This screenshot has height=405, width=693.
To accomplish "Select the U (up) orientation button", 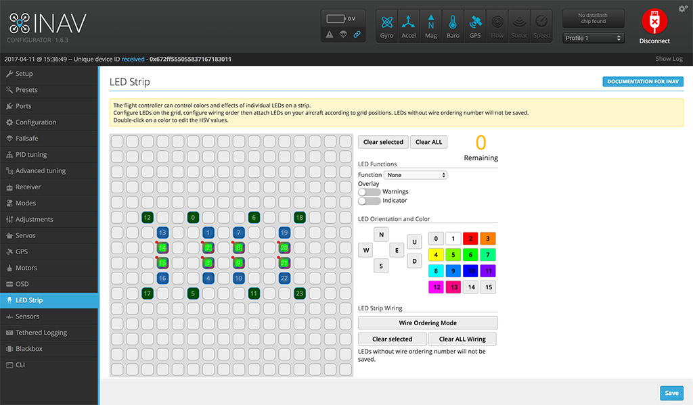I will pyautogui.click(x=414, y=241).
